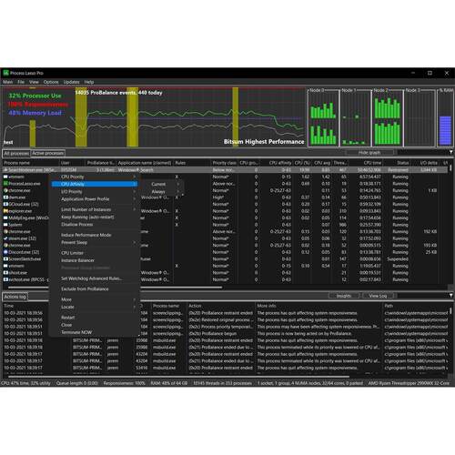Image resolution: width=455 pixels, height=455 pixels.
Task: Click the Discord process icon
Action: [5, 252]
